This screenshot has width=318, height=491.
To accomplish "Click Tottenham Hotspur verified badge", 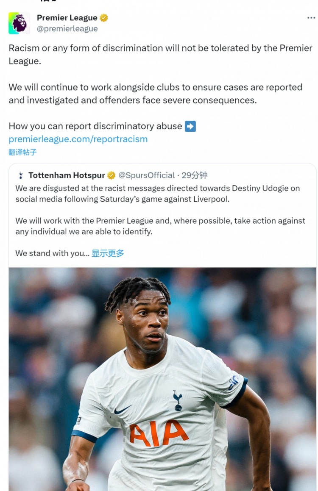I will [111, 175].
